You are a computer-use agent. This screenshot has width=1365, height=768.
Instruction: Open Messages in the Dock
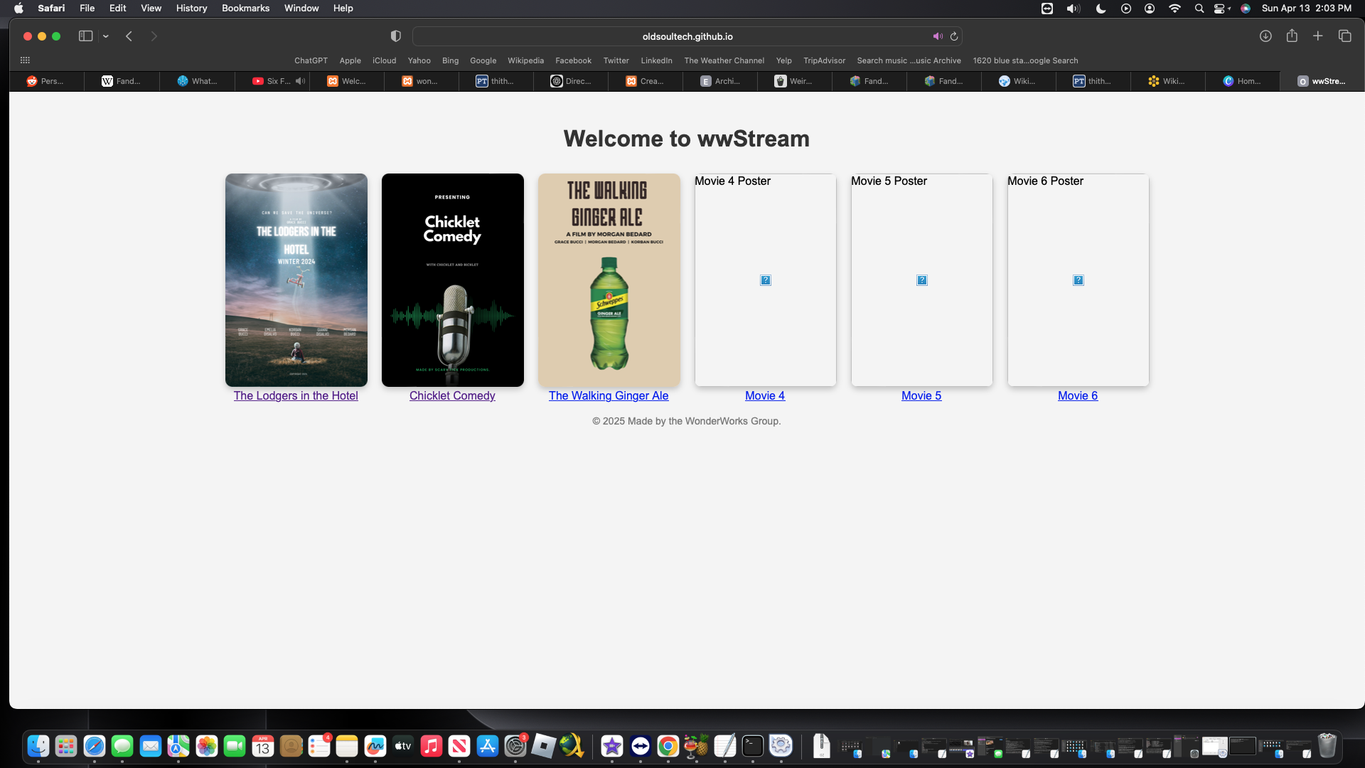122,746
